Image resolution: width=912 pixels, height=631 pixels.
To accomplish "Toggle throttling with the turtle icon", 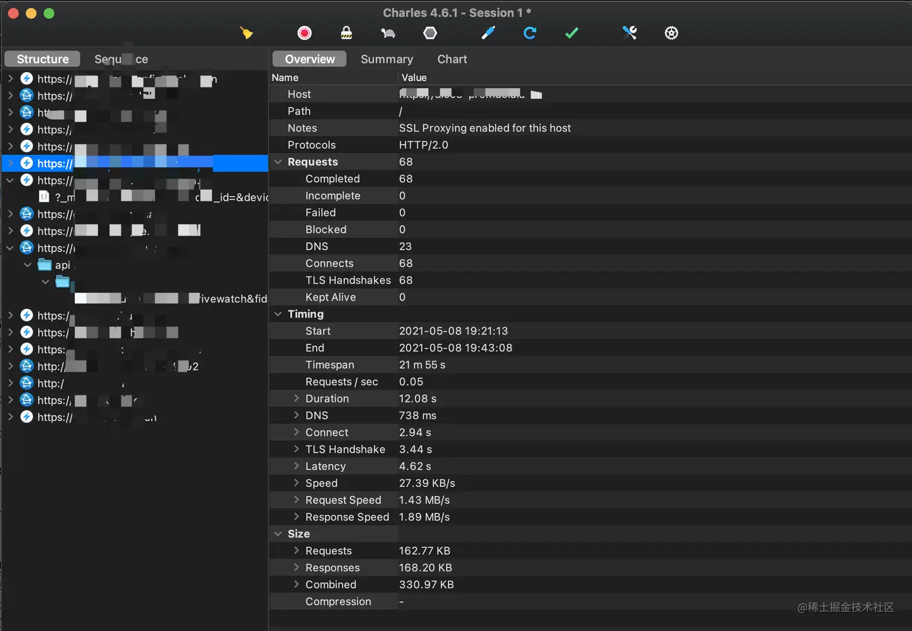I will pos(388,33).
